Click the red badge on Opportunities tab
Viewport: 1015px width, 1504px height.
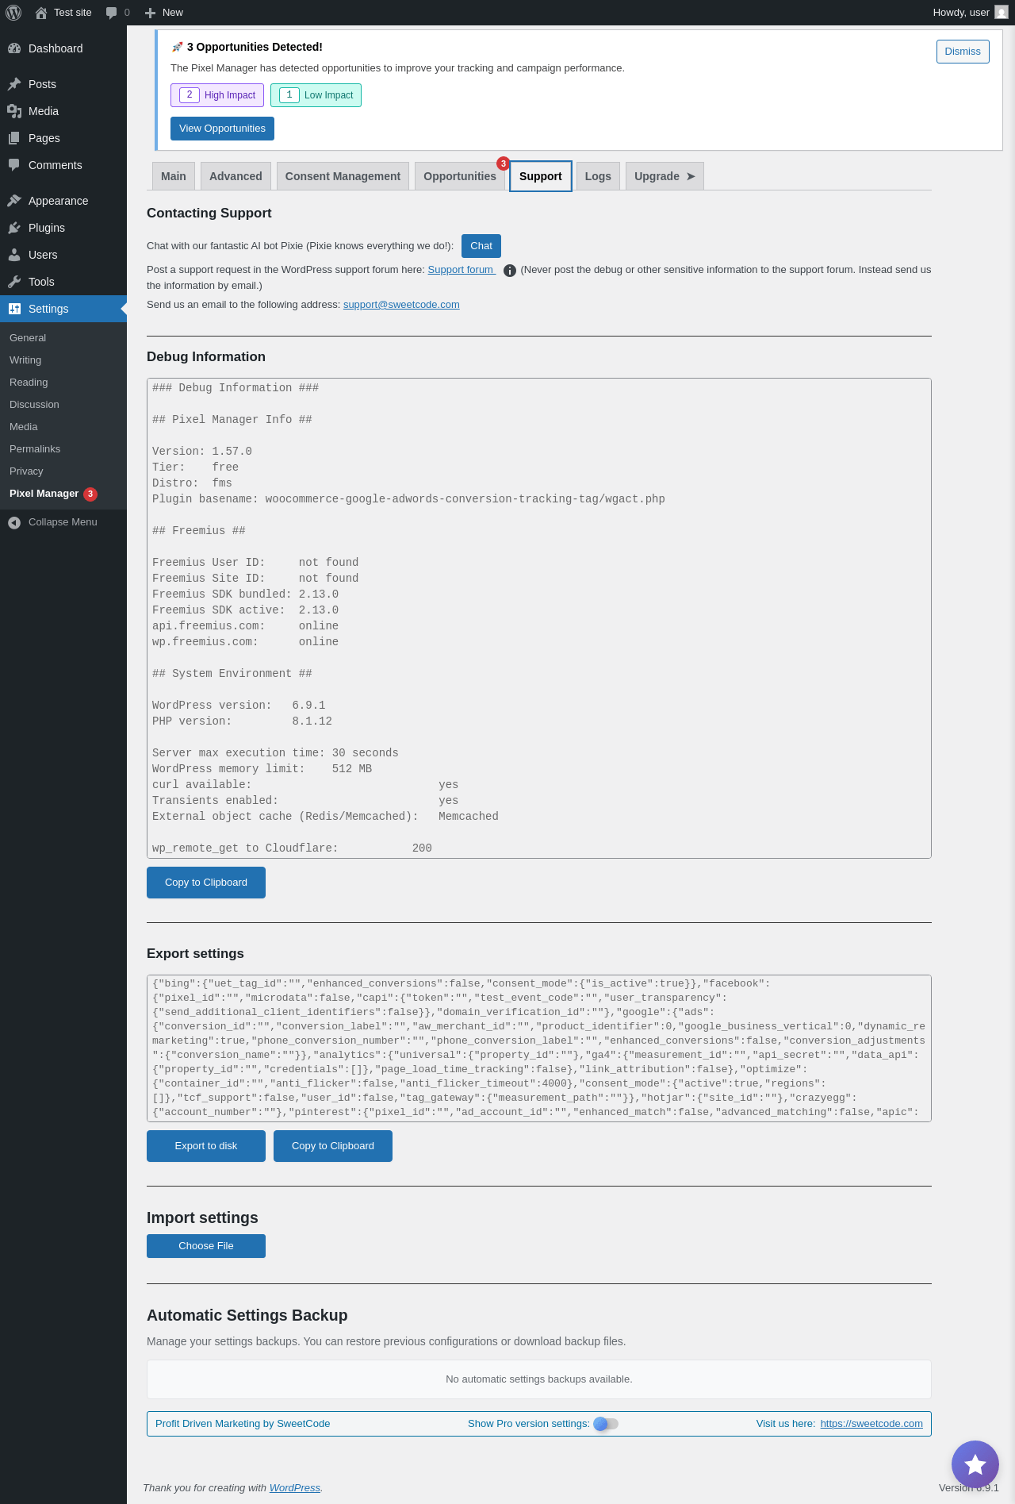coord(503,163)
